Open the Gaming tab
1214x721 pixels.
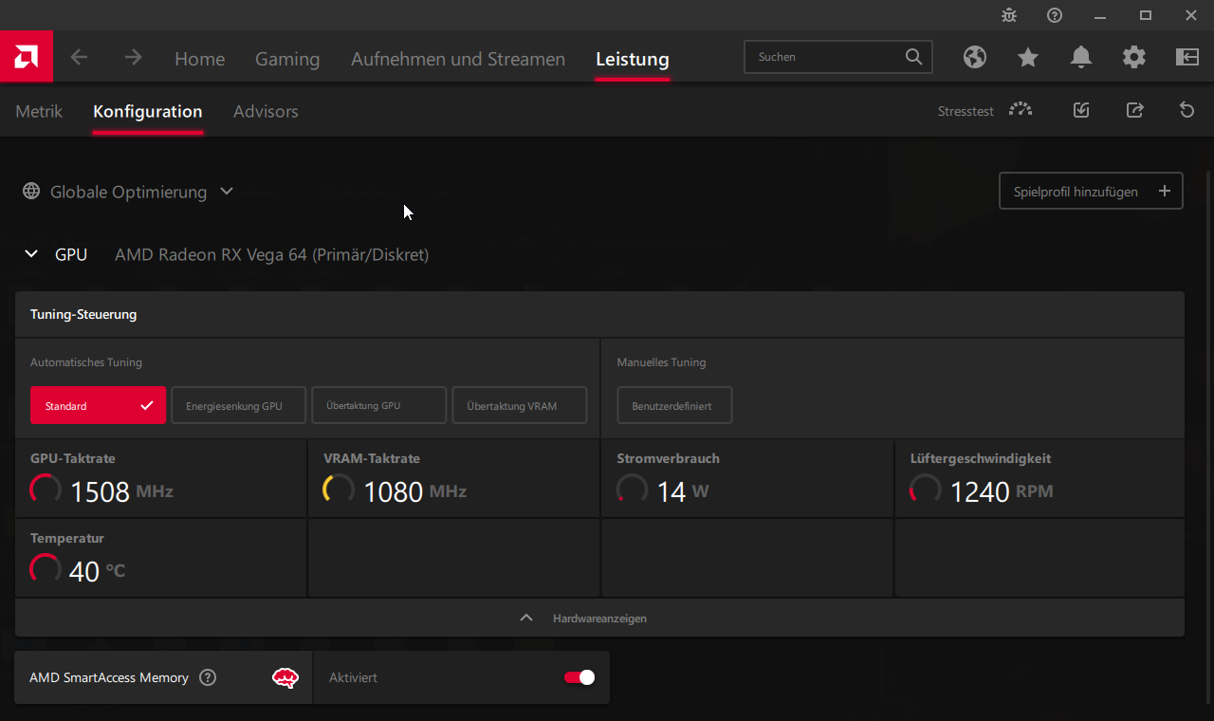tap(287, 59)
